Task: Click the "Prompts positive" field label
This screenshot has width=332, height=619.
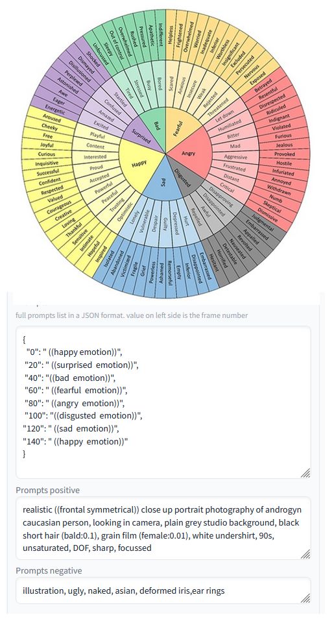Action: click(x=48, y=491)
